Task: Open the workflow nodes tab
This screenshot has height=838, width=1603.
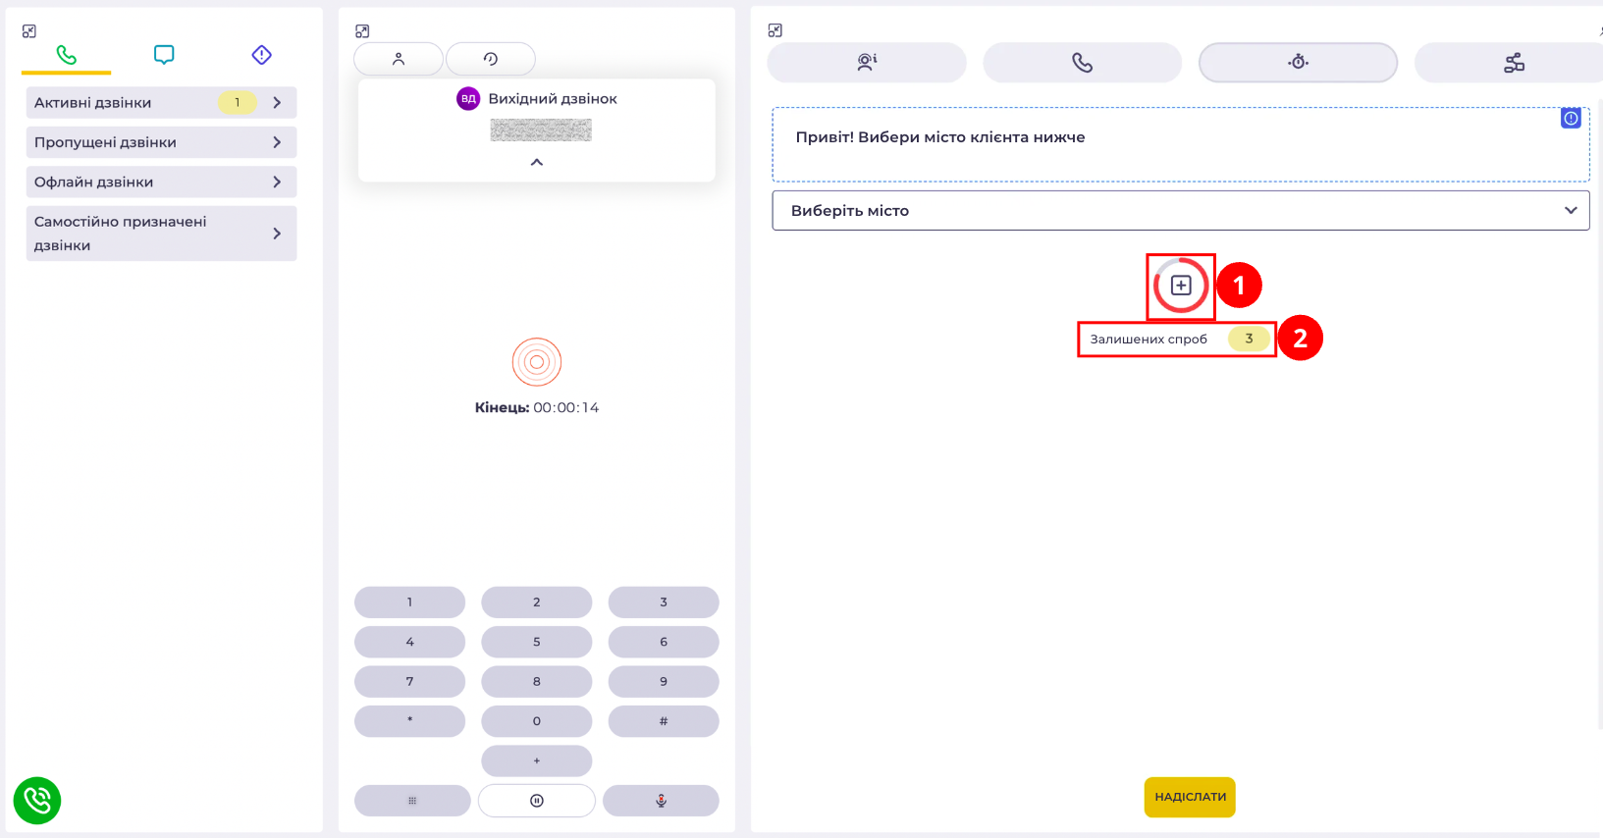Action: (x=1514, y=63)
